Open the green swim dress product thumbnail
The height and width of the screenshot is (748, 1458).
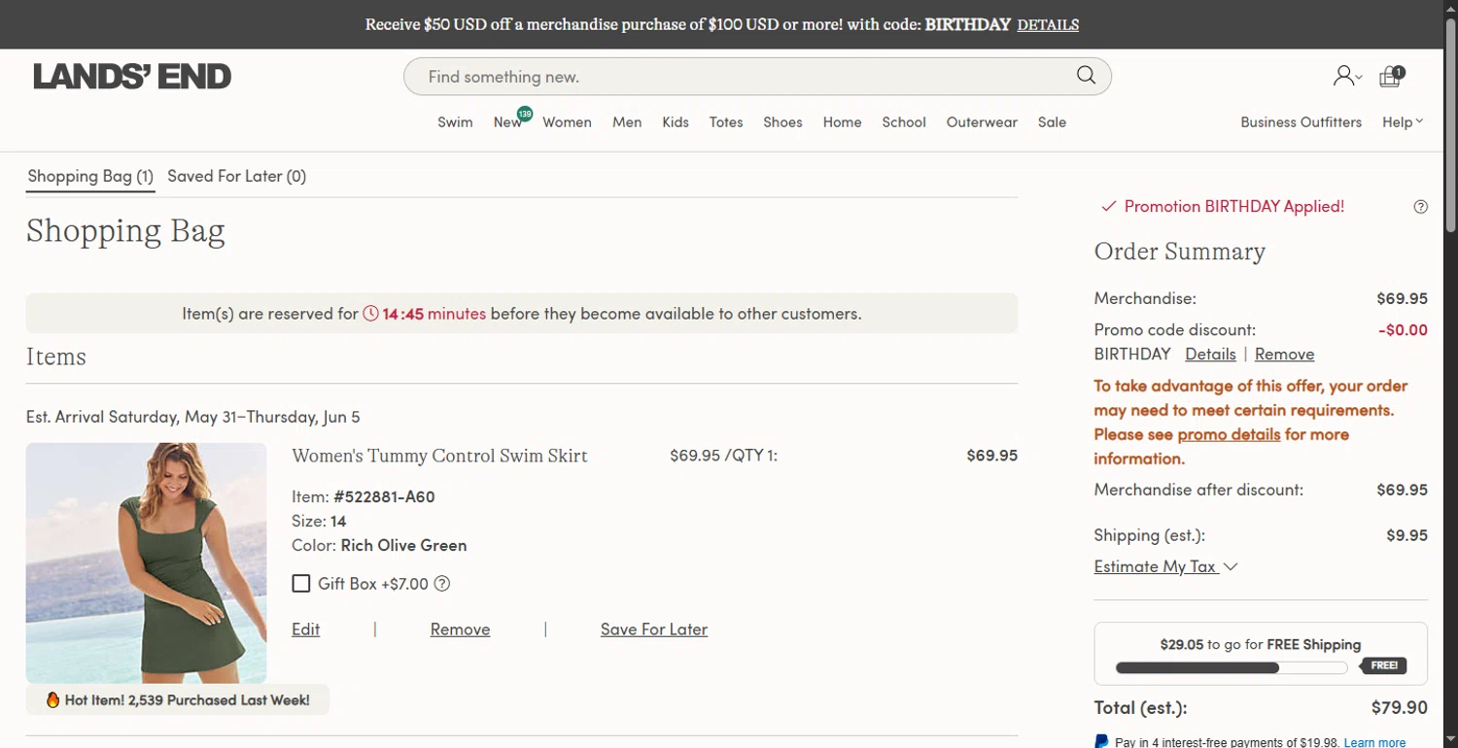pos(146,563)
